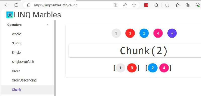Open the SingleOrDefault operator page
This screenshot has height=96, width=201.
pos(23,62)
